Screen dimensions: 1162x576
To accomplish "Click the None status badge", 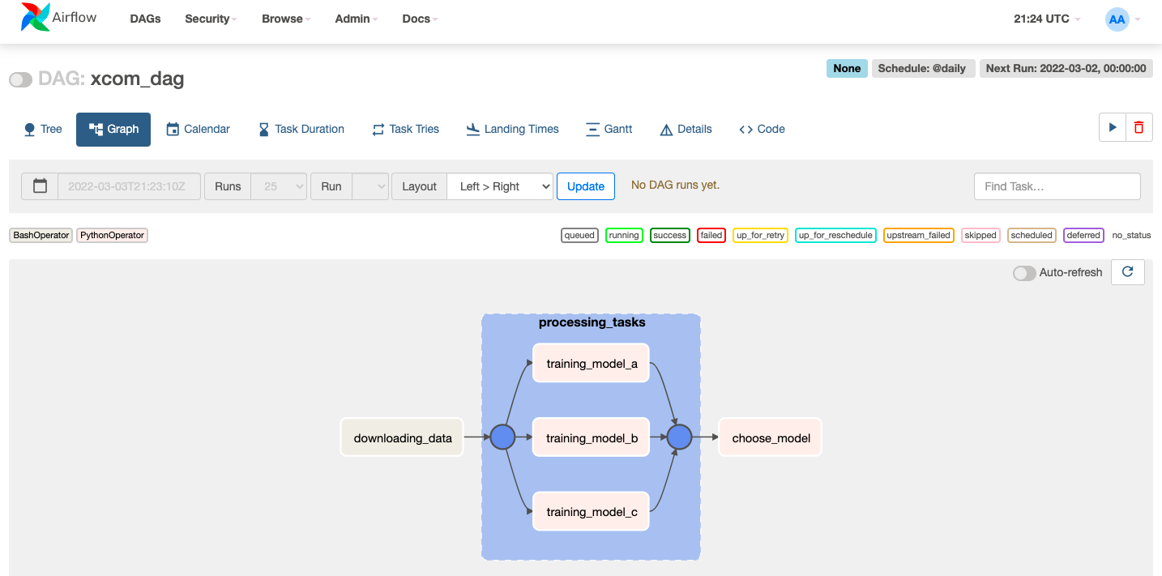I will pos(847,68).
